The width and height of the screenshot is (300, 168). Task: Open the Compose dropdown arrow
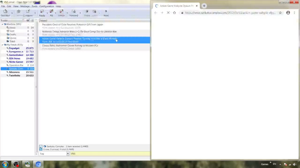[x=35, y=13]
